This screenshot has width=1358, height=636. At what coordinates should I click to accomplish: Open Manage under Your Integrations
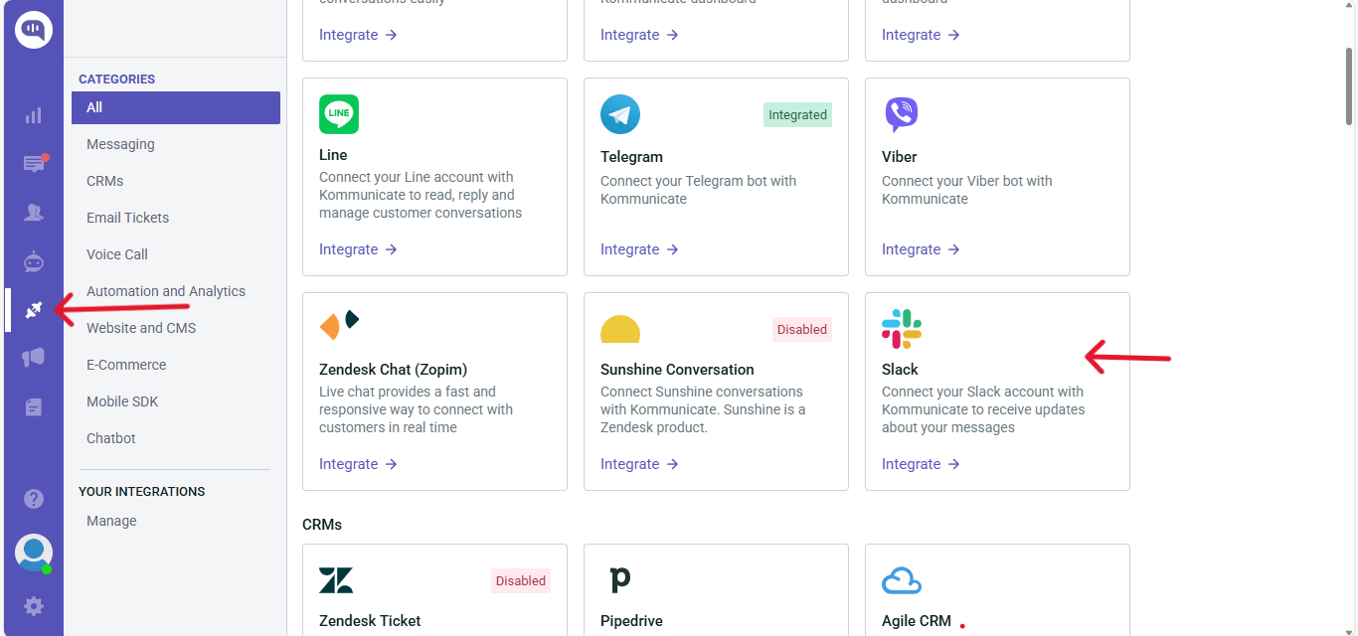tap(111, 521)
